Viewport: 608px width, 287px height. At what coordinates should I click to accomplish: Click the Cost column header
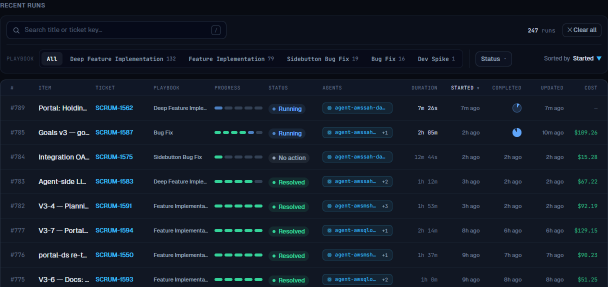[591, 88]
